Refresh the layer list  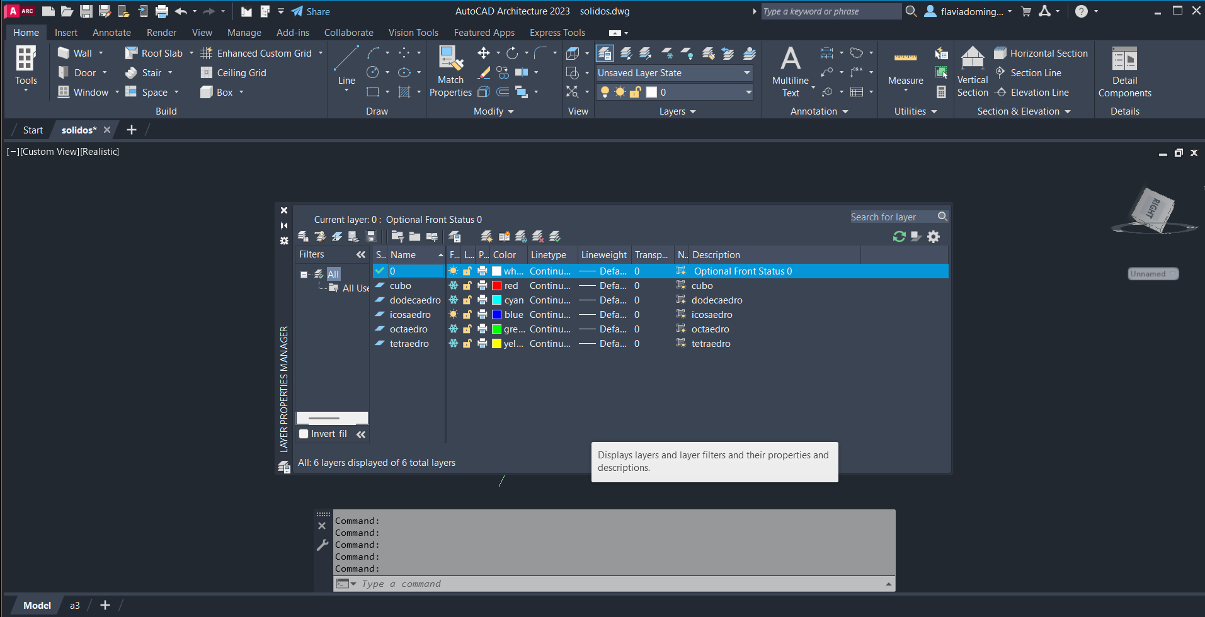tap(899, 236)
